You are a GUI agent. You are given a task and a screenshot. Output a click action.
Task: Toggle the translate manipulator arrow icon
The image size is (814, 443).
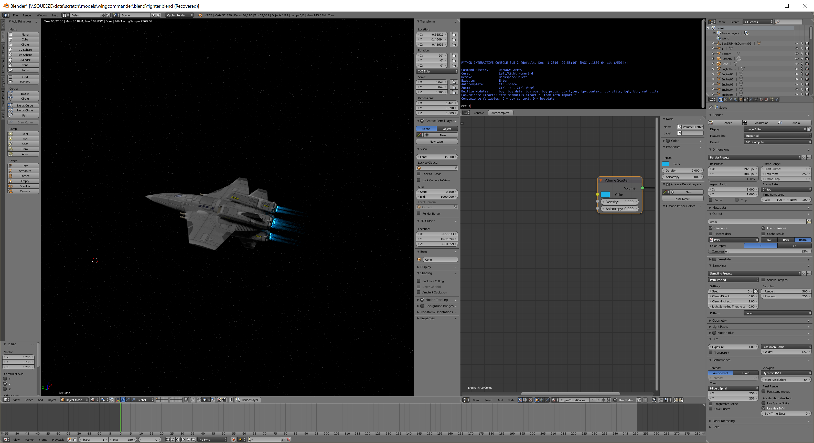[x=123, y=400]
